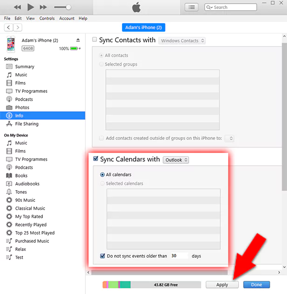Screen dimensions: 287x294
Task: Click the fast-forward next track icon
Action: [43, 7]
